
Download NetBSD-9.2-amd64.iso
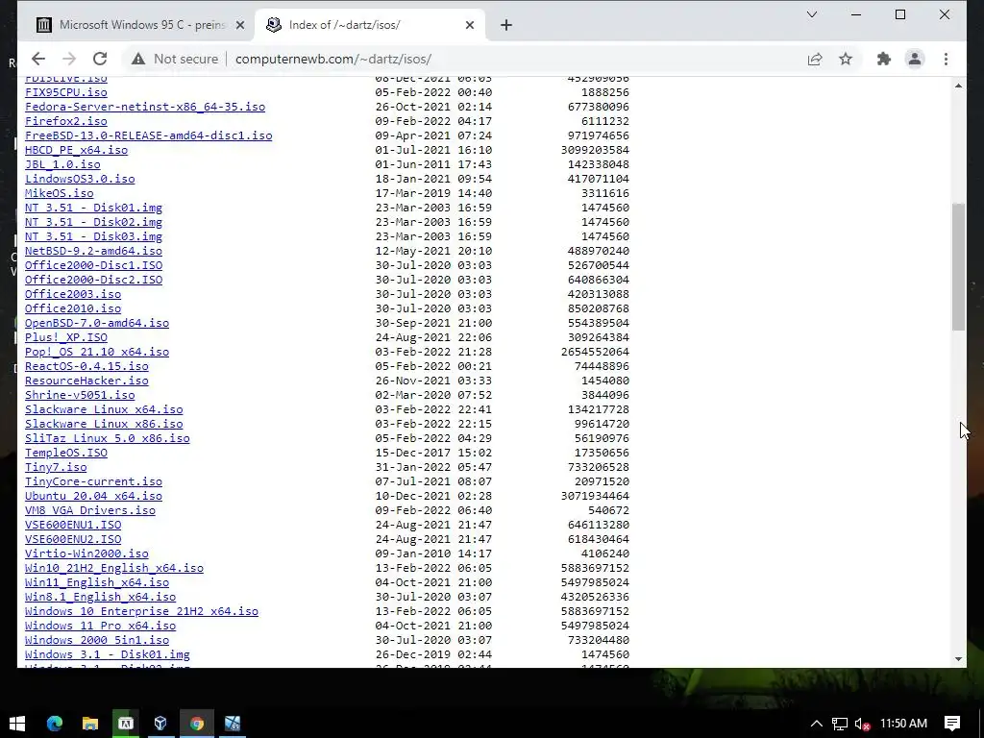(93, 251)
